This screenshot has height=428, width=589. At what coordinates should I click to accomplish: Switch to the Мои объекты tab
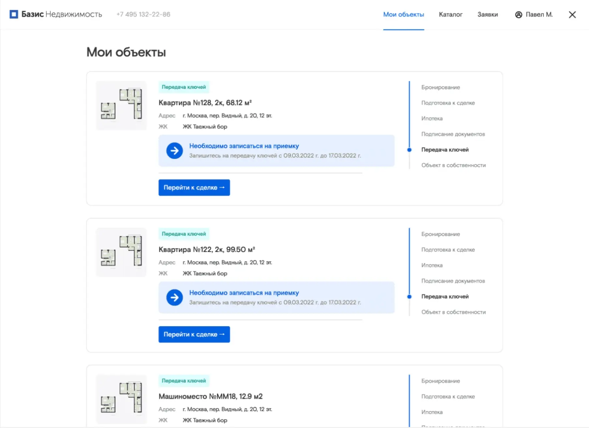[x=403, y=15]
